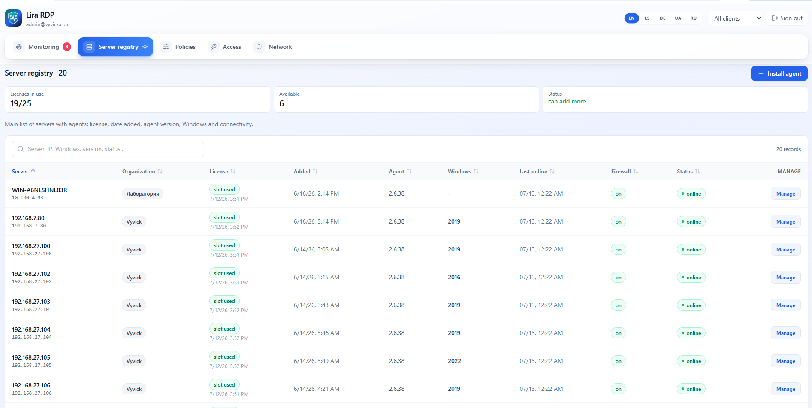812x408 pixels.
Task: Open the Monitoring alert badge showing 4
Action: 67,47
